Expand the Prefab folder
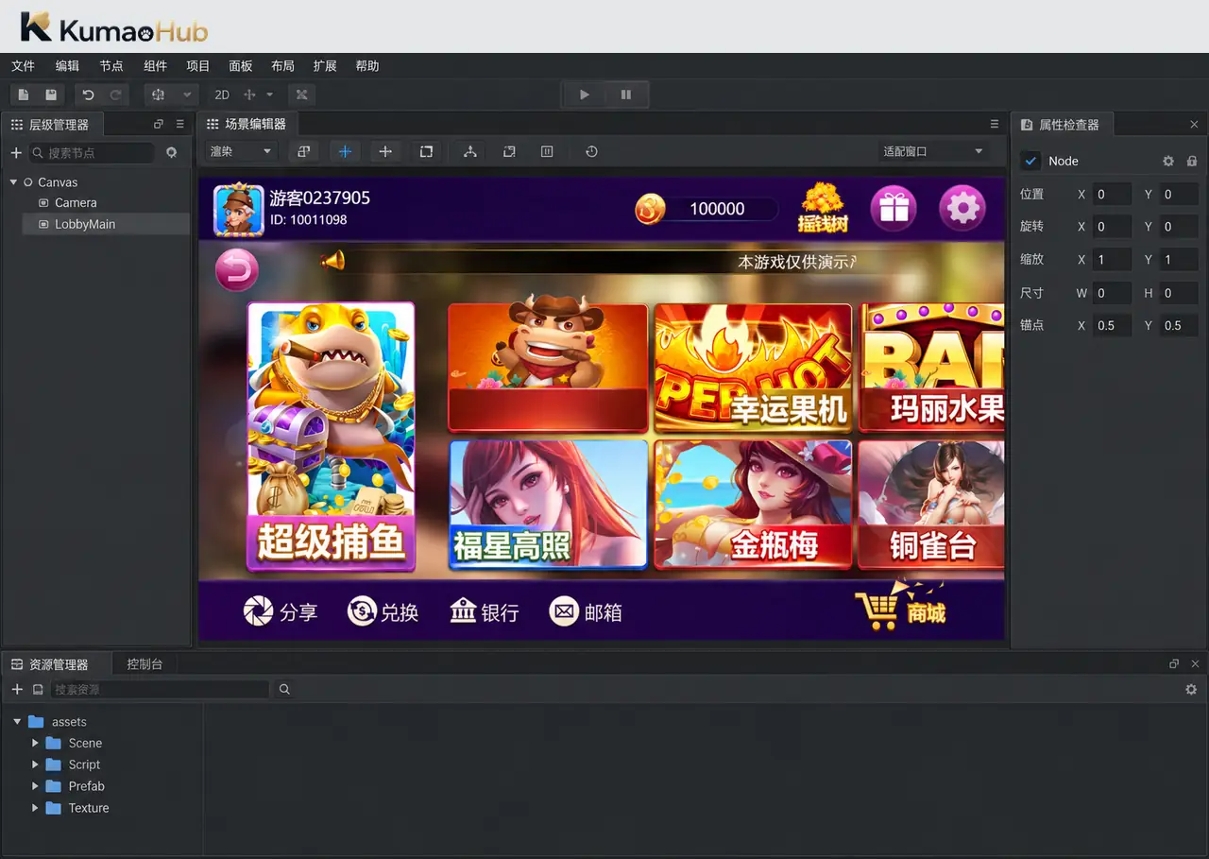 [36, 786]
